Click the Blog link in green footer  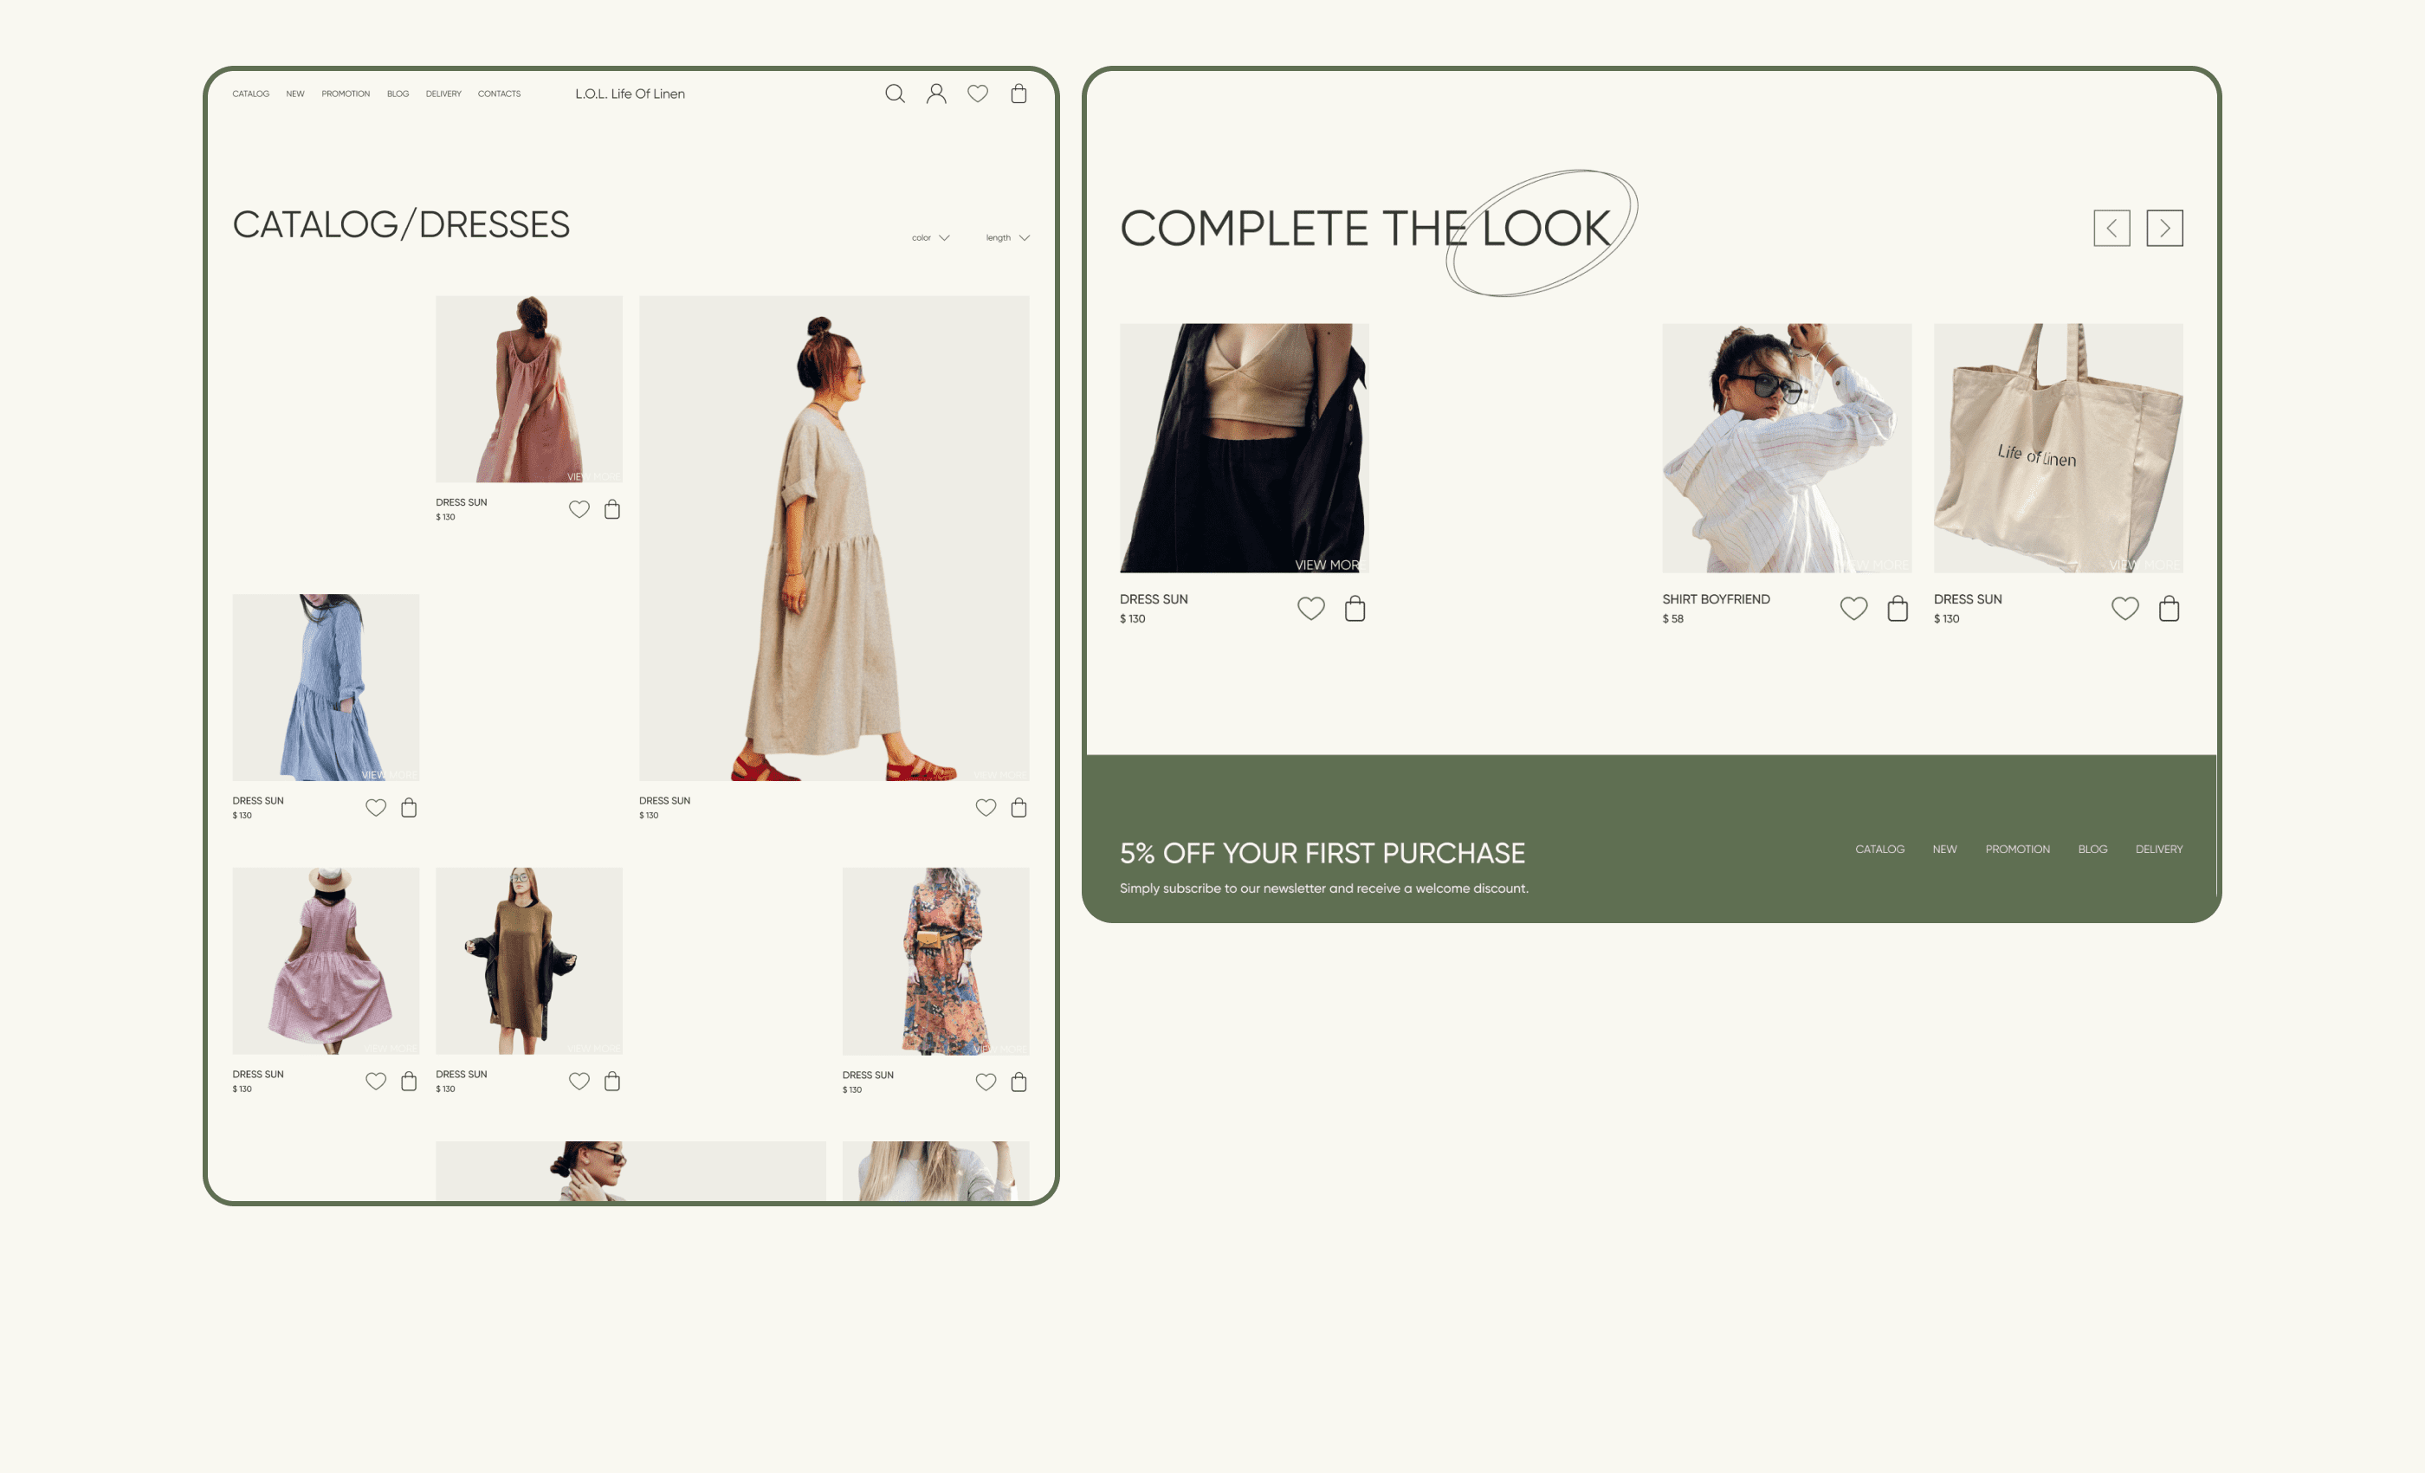tap(2092, 850)
